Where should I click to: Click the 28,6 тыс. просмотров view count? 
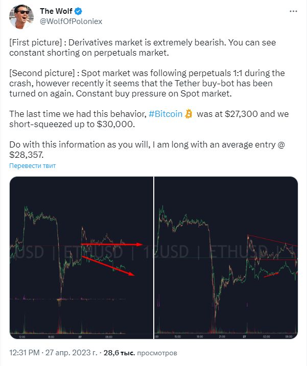[x=140, y=353]
